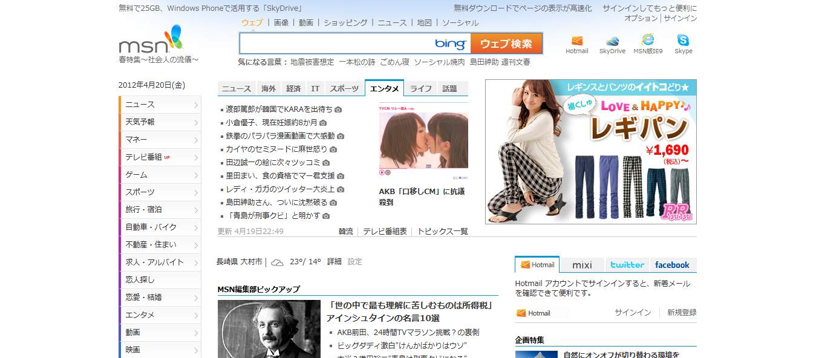Expand the ゲーム sidebar arrow

pos(196,175)
